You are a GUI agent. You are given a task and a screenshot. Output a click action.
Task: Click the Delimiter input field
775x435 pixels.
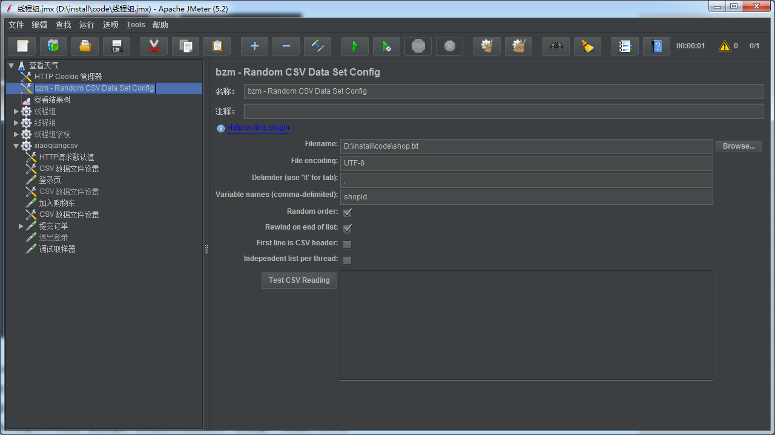click(526, 180)
